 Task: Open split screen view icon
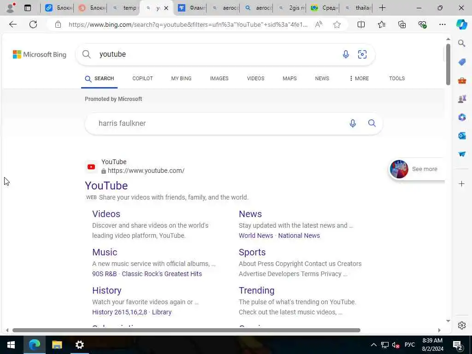point(361,24)
